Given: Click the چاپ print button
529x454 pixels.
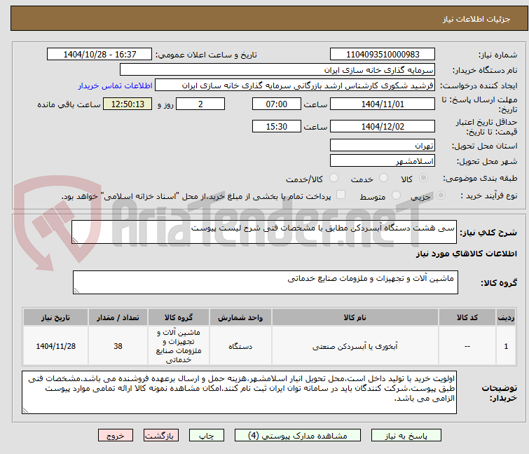Looking at the screenshot, I should (207, 435).
